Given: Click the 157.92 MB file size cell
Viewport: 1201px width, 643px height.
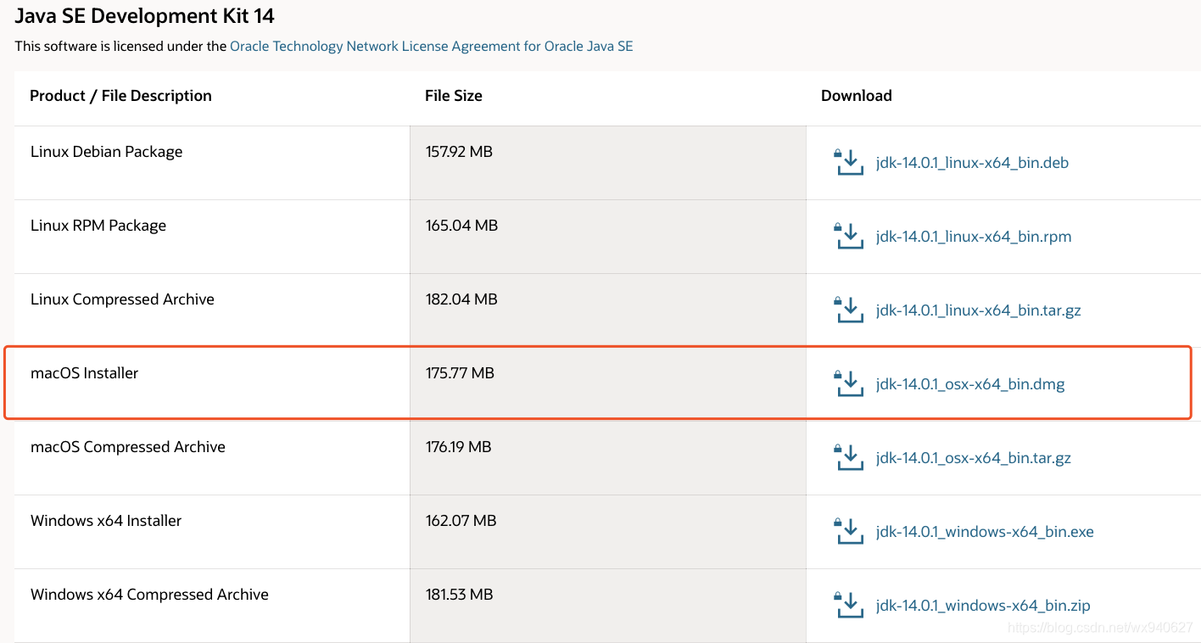Looking at the screenshot, I should [607, 163].
